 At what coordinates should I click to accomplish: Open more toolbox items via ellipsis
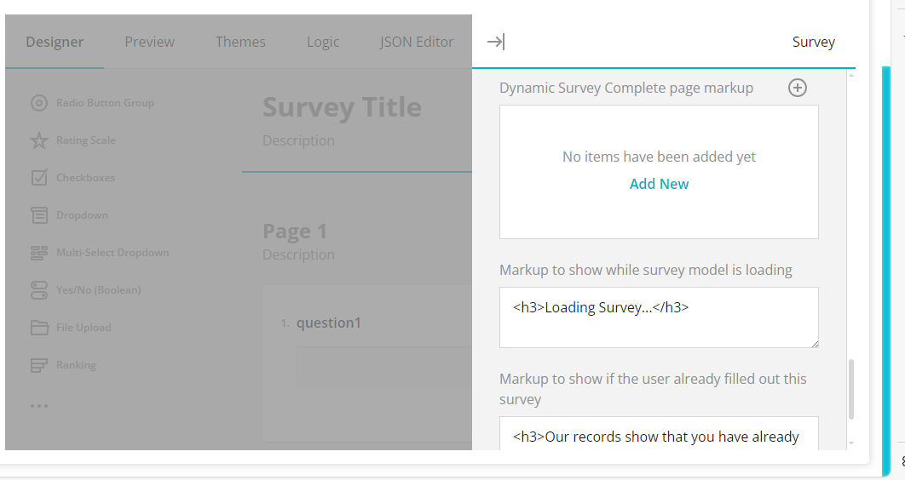(38, 406)
